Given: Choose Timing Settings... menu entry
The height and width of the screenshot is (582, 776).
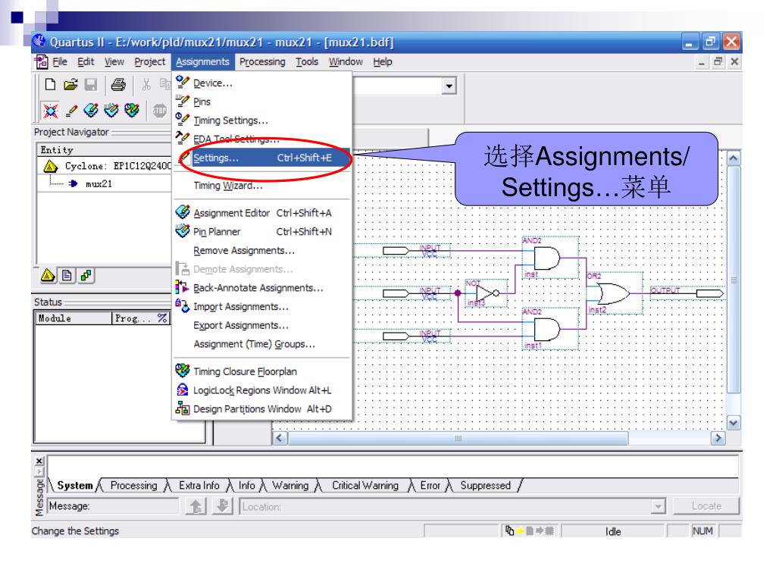Looking at the screenshot, I should [x=261, y=120].
